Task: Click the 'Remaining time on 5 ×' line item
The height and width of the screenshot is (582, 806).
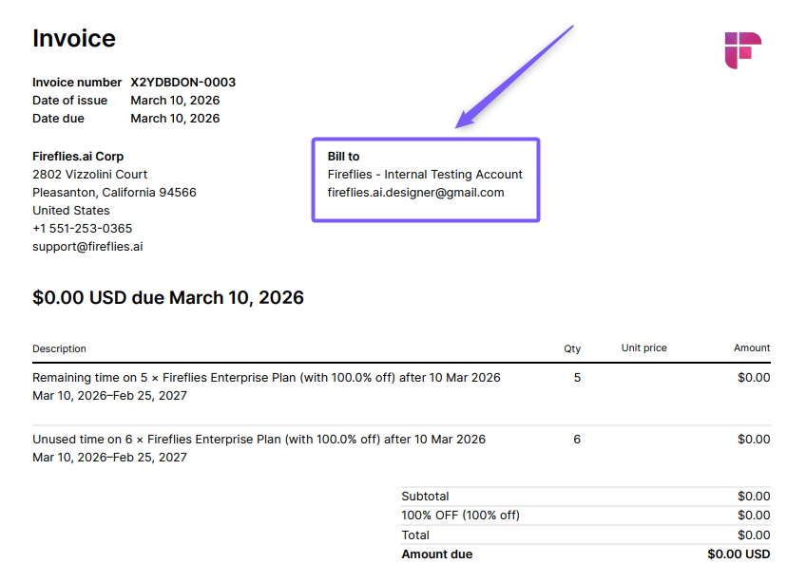Action: [266, 378]
